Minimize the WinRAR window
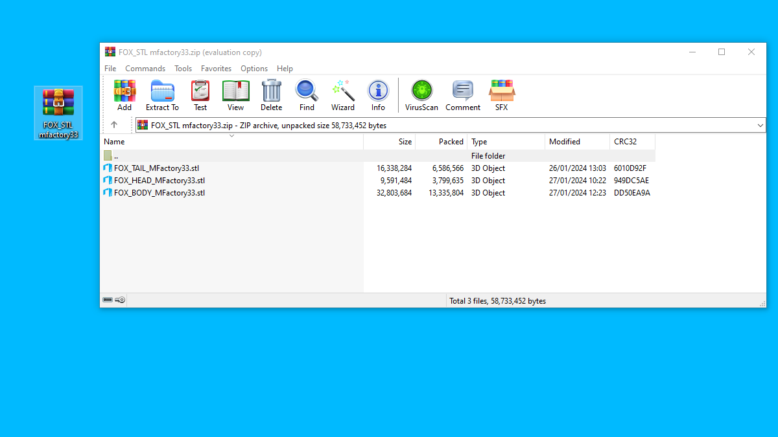778x437 pixels. coord(692,52)
